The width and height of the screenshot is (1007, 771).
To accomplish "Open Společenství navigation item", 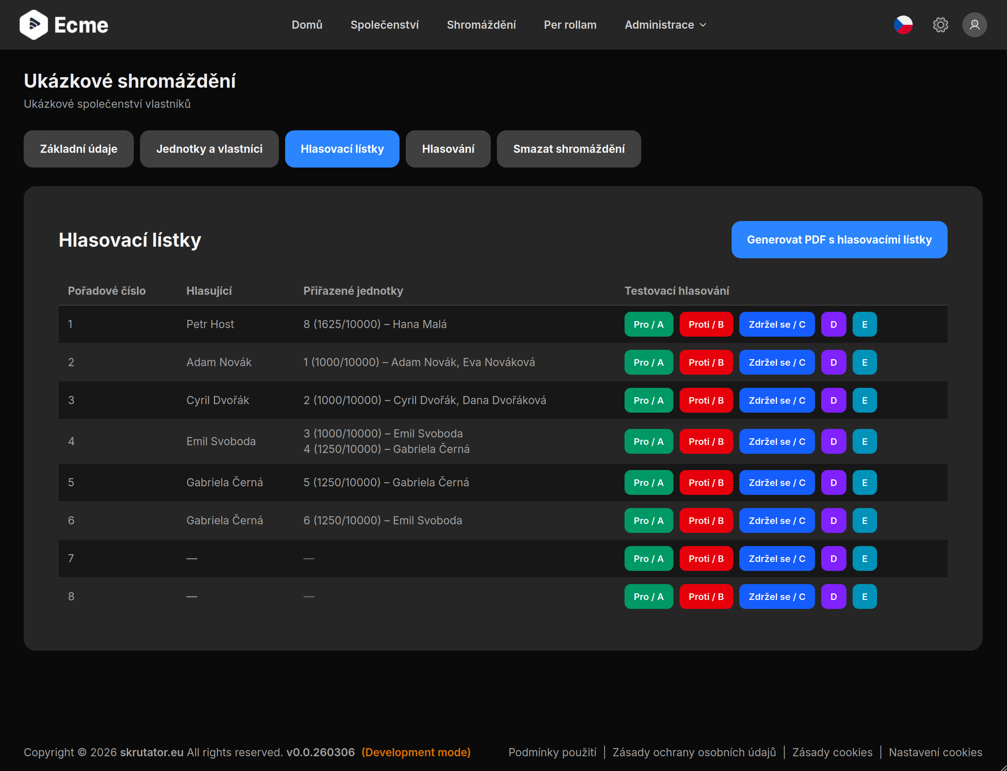I will (385, 25).
